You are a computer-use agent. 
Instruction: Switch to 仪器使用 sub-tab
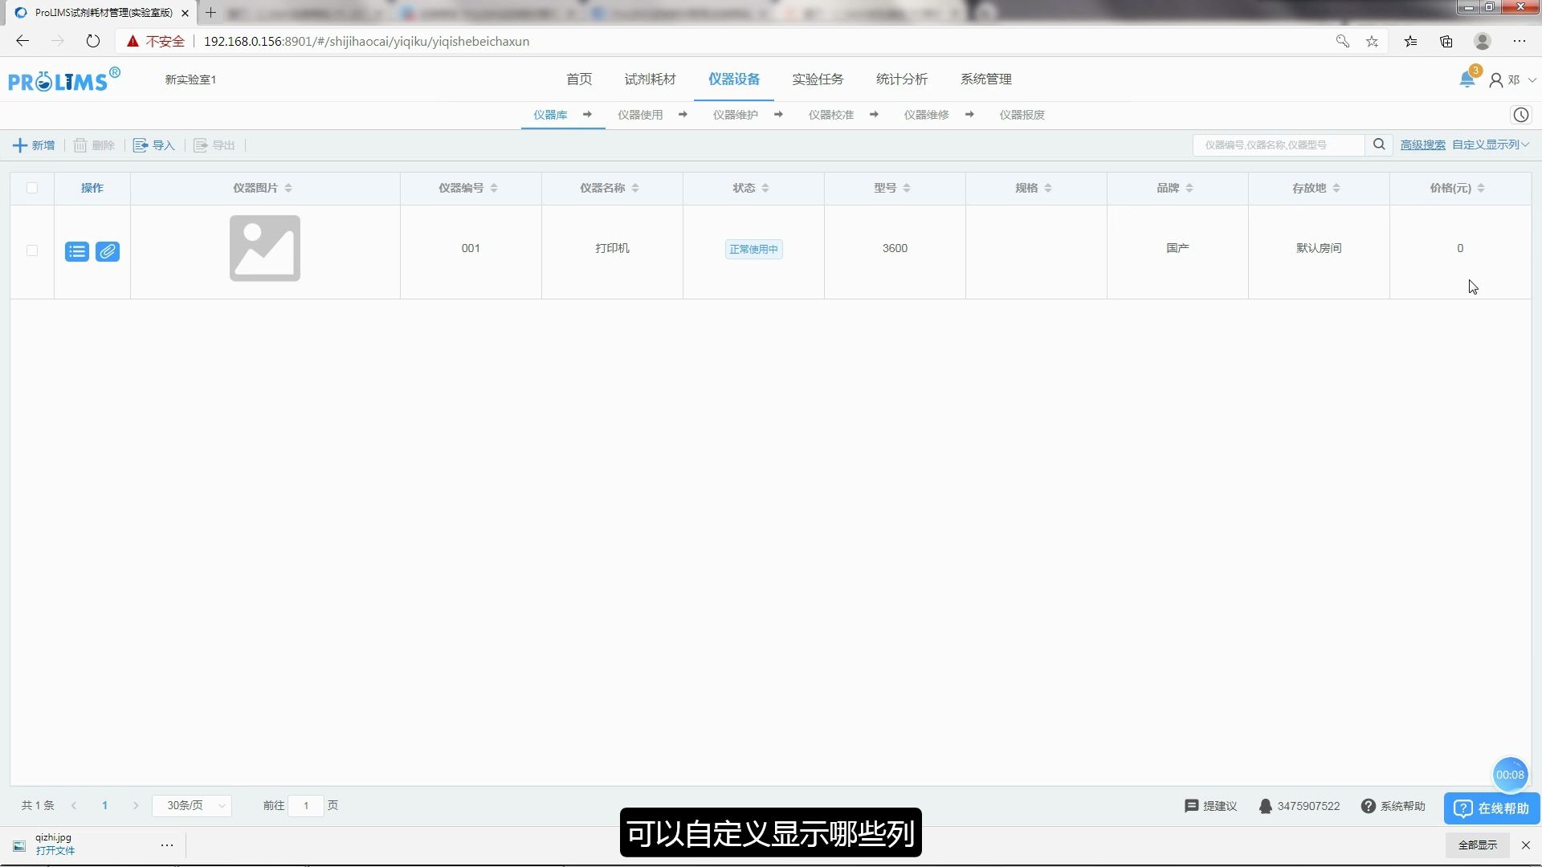(640, 115)
